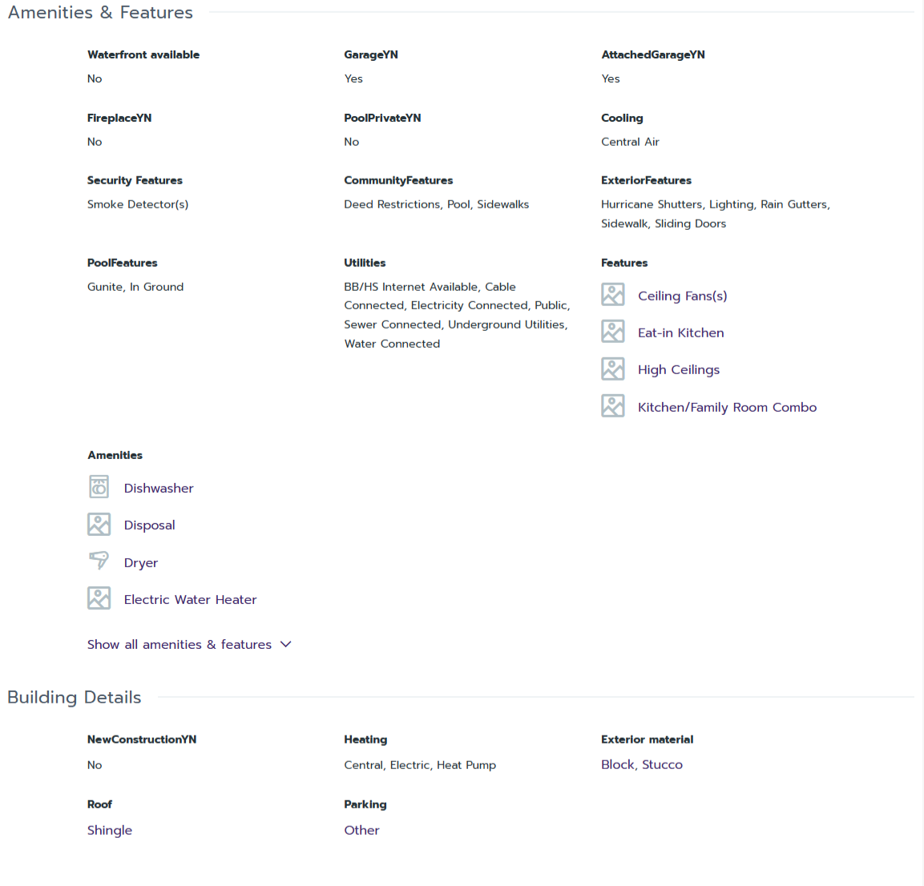This screenshot has height=886, width=924.
Task: Select the Dishwasher amenity label
Action: (159, 489)
